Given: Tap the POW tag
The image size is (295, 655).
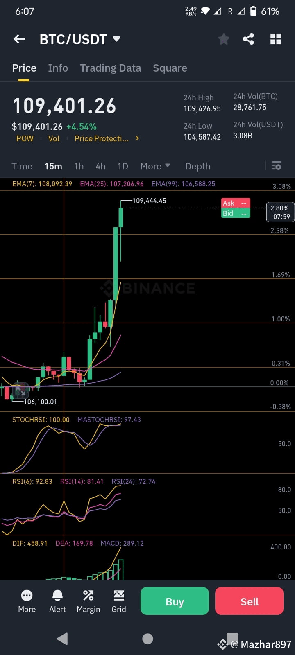Looking at the screenshot, I should 25,138.
